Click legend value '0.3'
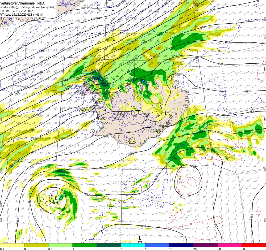Image resolution: width=266 pixels, height=251 pixels. pyautogui.click(x=26, y=249)
